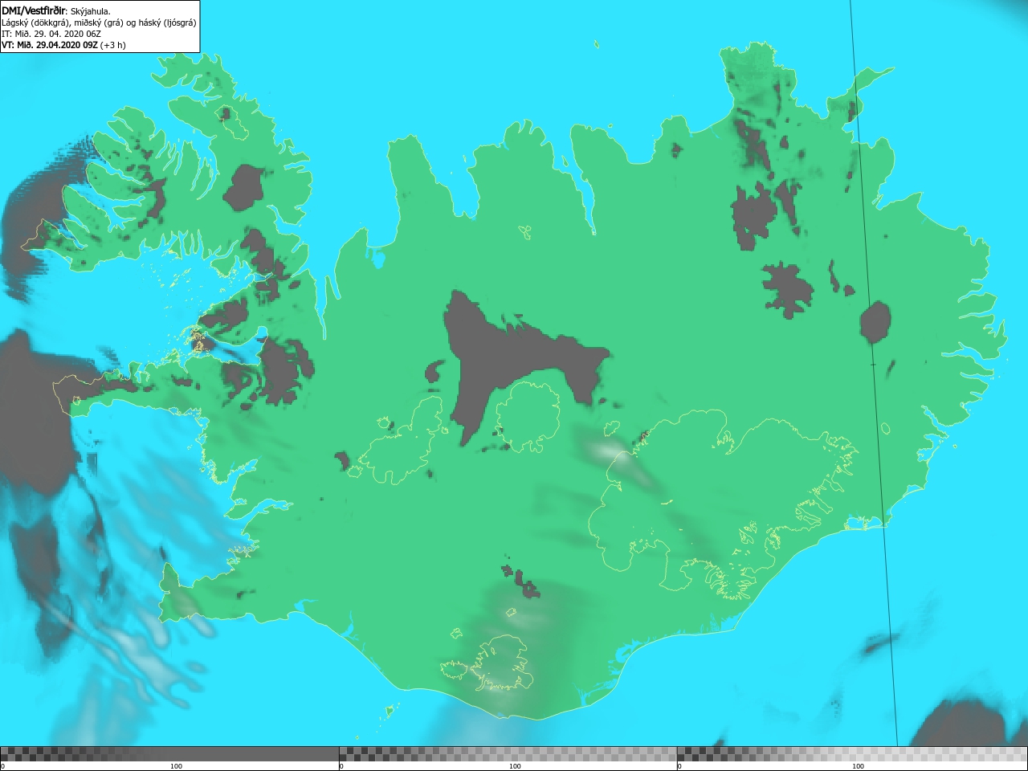1028x771 pixels.
Task: Click the 'VT: Mið. 29.04.2020 09Z (+3 h)' line
Action: (x=63, y=45)
